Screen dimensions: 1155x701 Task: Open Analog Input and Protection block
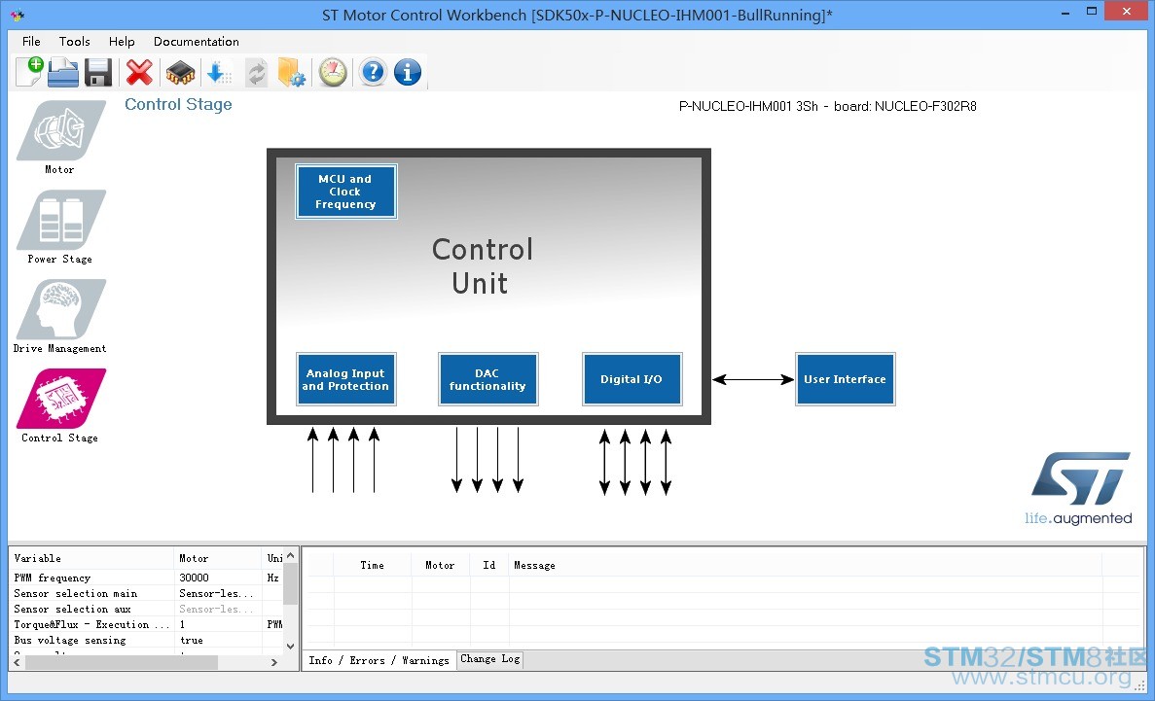pos(345,379)
